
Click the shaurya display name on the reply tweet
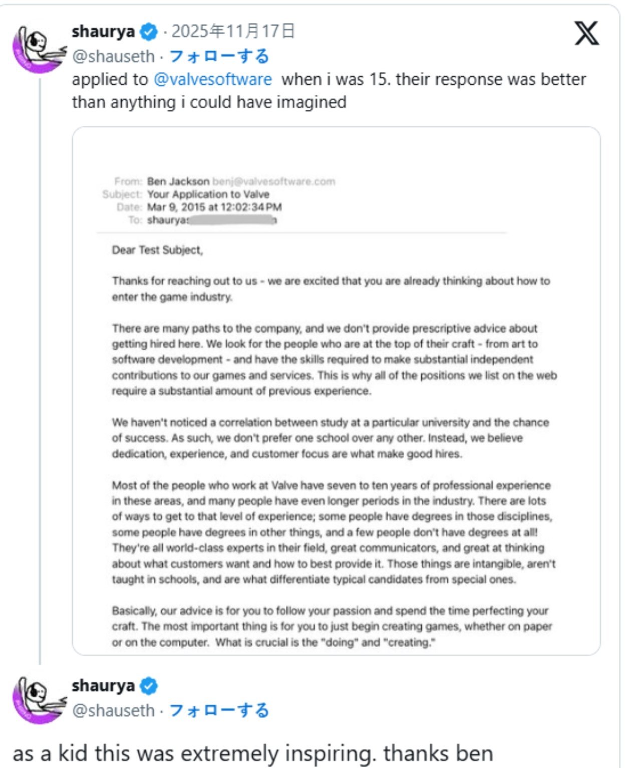pyautogui.click(x=103, y=686)
